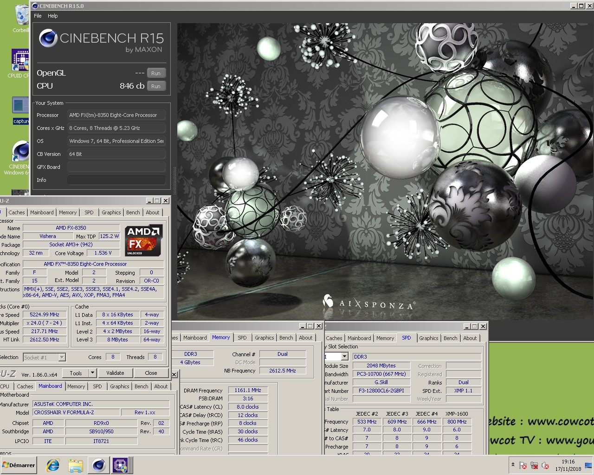594x475 pixels.
Task: Open the memory slot selection dropdown in SPD window
Action: click(344, 357)
